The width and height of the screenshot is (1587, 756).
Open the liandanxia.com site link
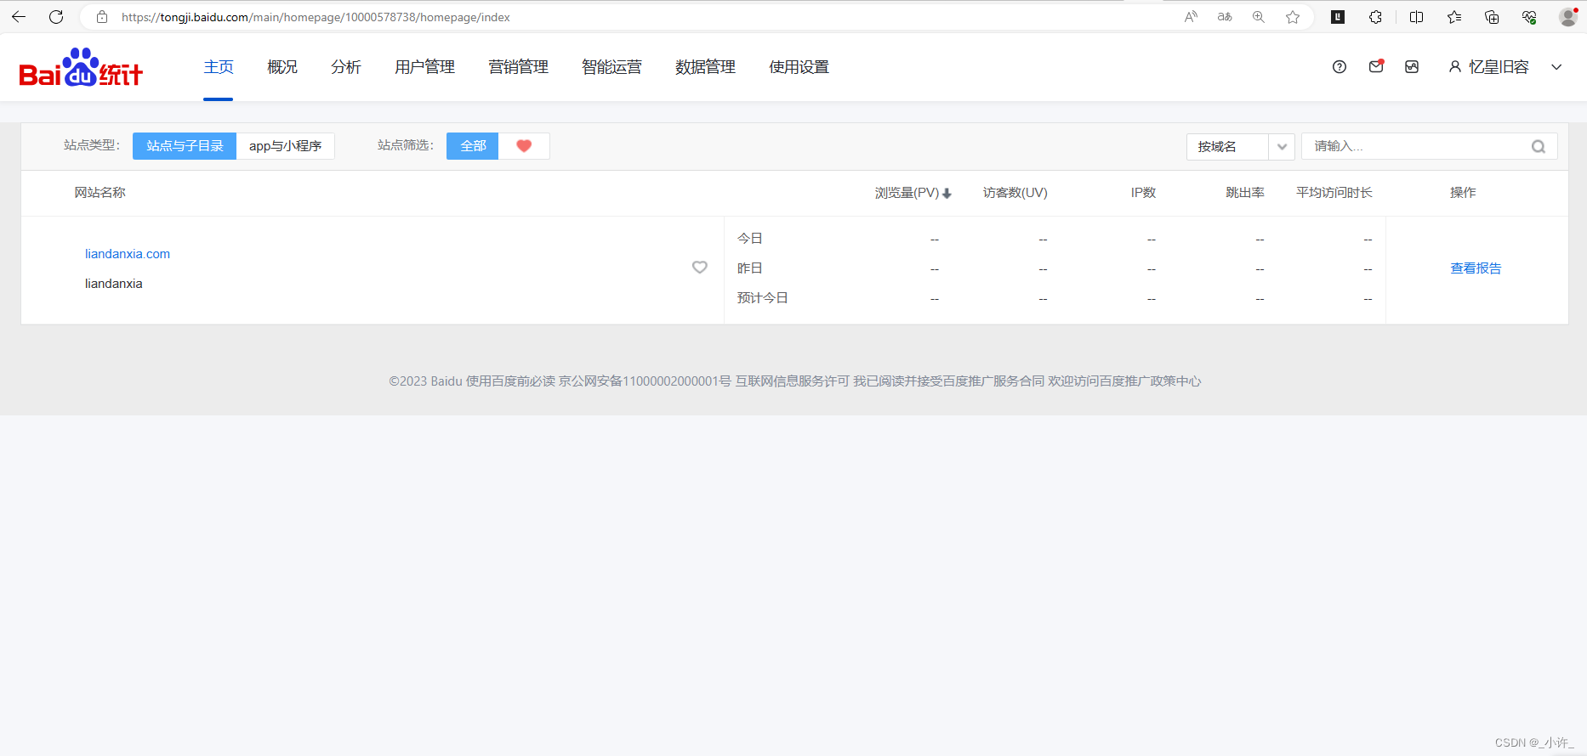pos(128,254)
